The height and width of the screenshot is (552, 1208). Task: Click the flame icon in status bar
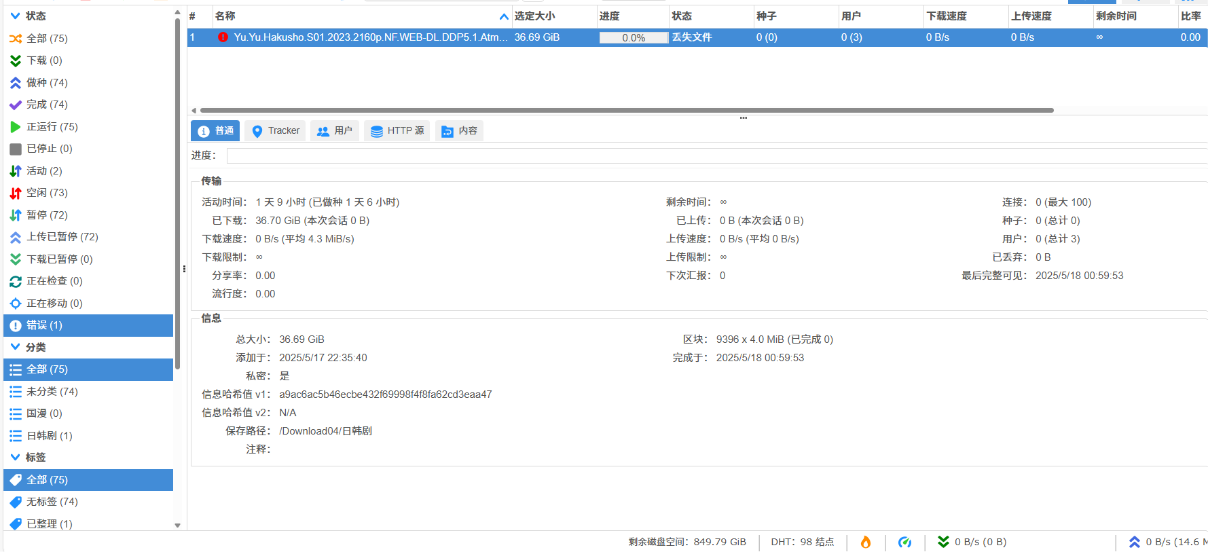[866, 542]
